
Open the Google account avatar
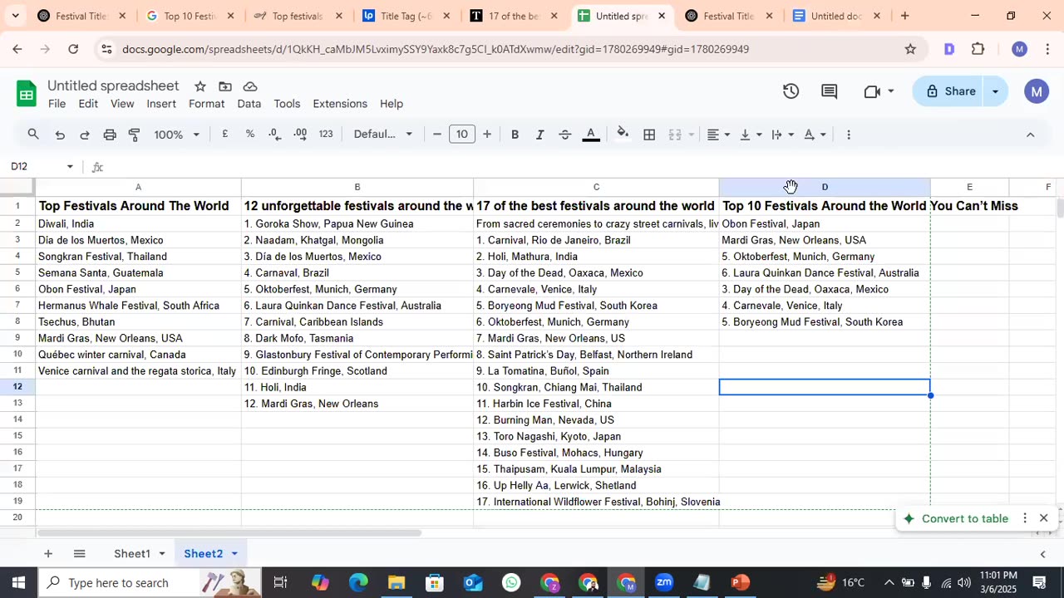click(x=1036, y=91)
